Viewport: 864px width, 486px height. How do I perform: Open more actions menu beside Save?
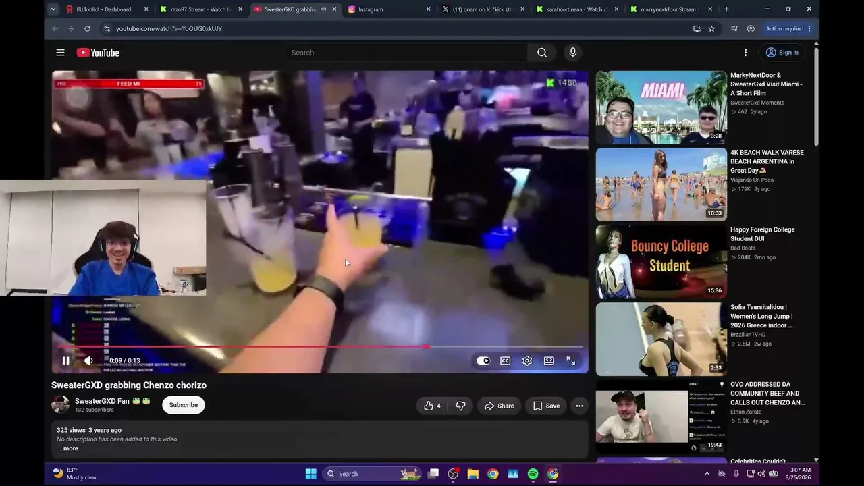click(579, 406)
